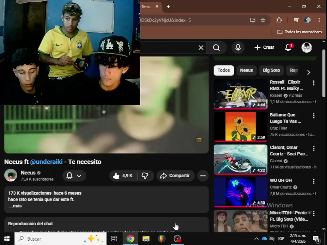Select the Todos filter chip
Image resolution: width=327 pixels, height=245 pixels.
point(223,70)
